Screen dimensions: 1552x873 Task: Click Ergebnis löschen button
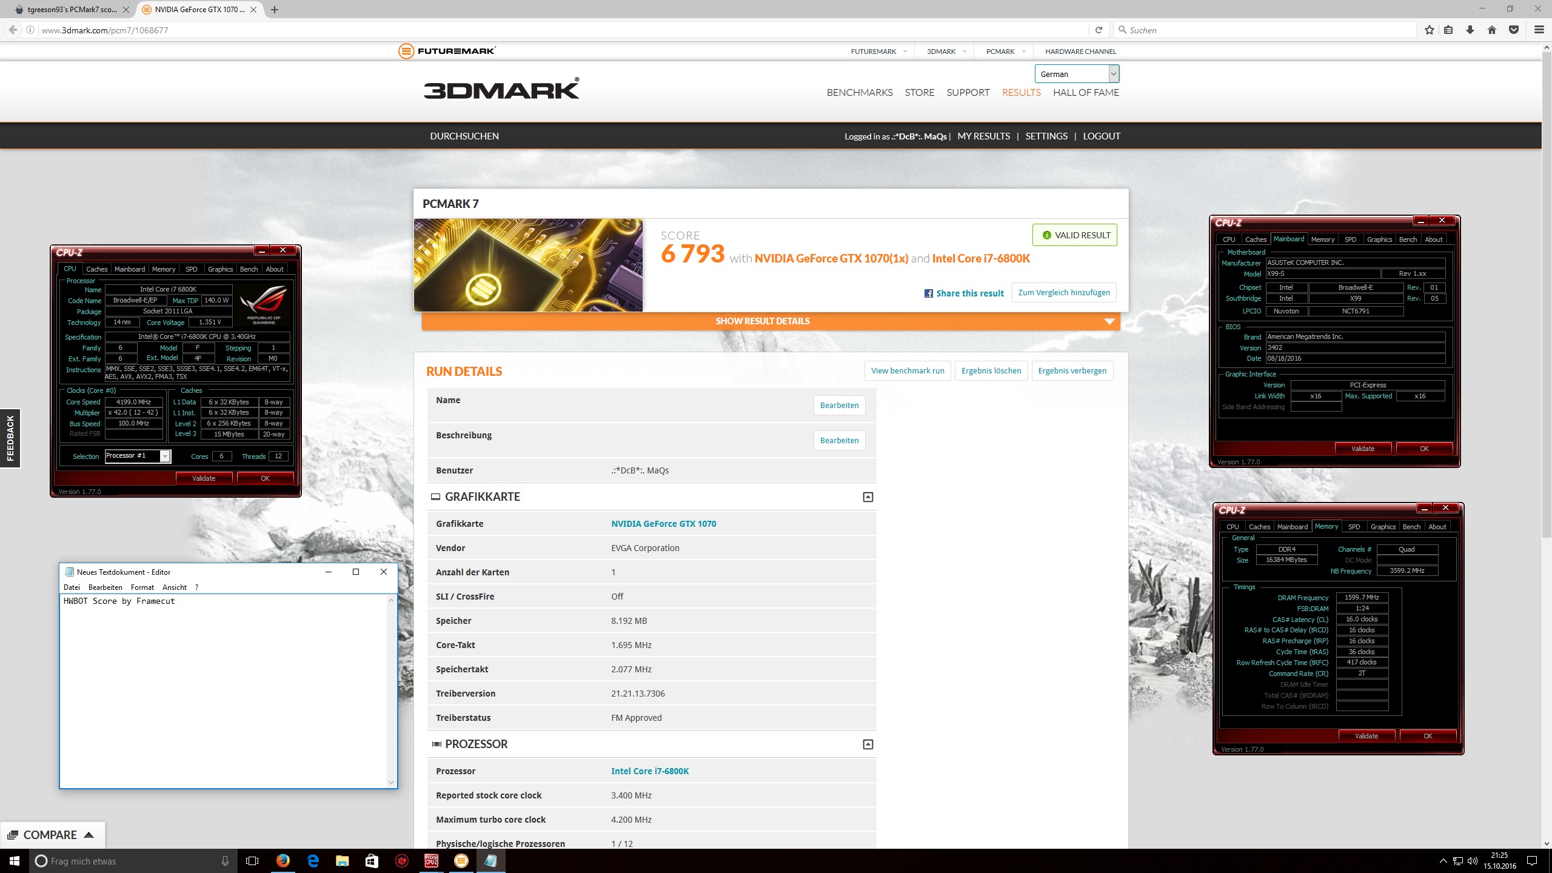[991, 371]
